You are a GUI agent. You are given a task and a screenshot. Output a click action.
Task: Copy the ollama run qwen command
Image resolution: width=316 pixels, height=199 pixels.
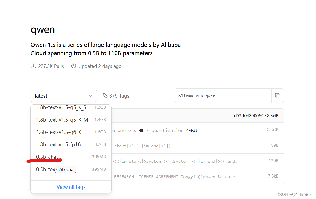(278, 96)
